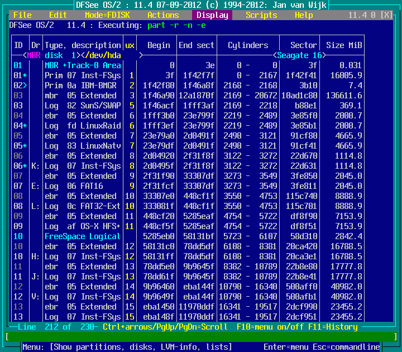Click the 'Sector' column header
The image size is (402, 352).
[x=304, y=45]
